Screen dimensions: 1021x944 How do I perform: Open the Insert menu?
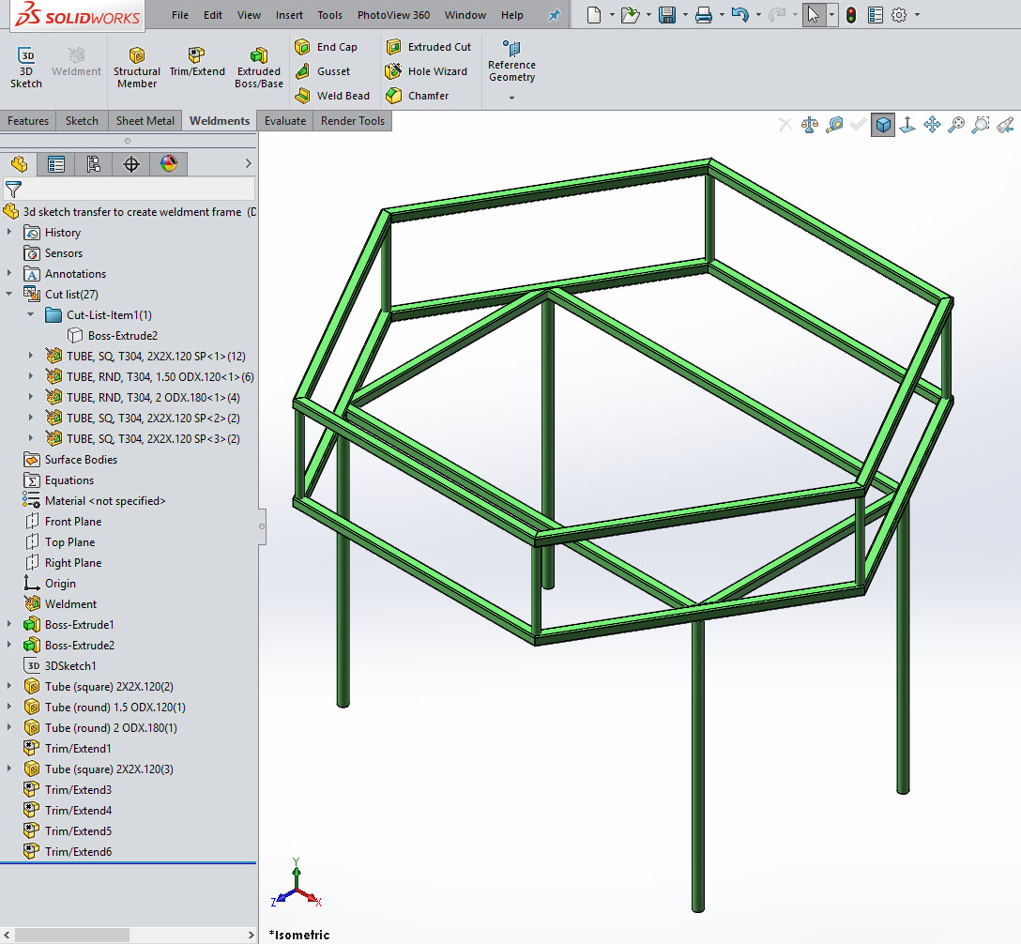(289, 15)
